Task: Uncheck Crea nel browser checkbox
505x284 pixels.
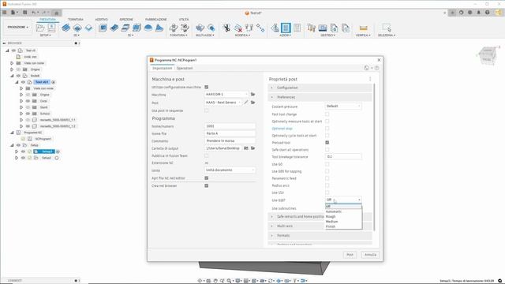Action: click(207, 185)
